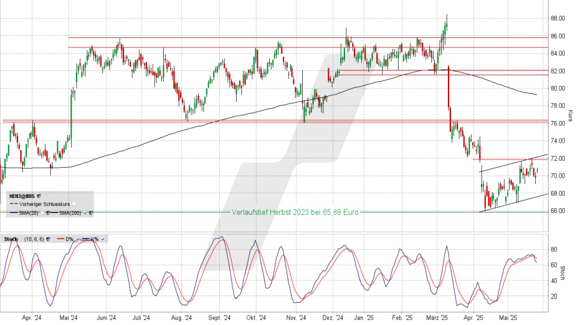Select the HEN3@IBIS ticker label

coord(22,196)
